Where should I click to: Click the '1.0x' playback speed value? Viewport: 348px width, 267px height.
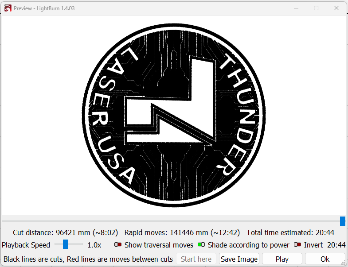coord(94,245)
